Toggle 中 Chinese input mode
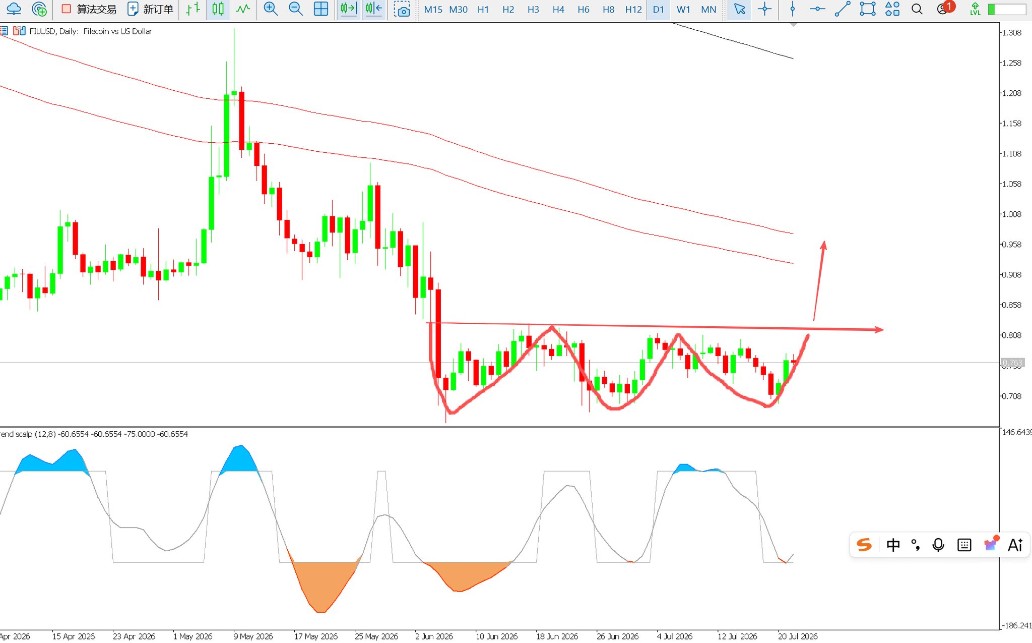Image resolution: width=1032 pixels, height=643 pixels. point(893,545)
